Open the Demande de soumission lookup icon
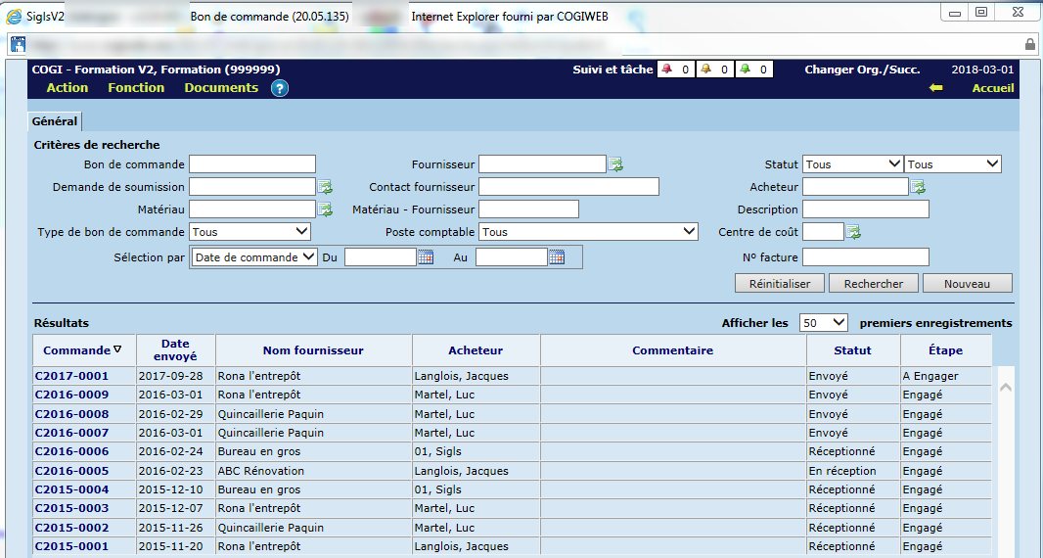 pos(325,187)
